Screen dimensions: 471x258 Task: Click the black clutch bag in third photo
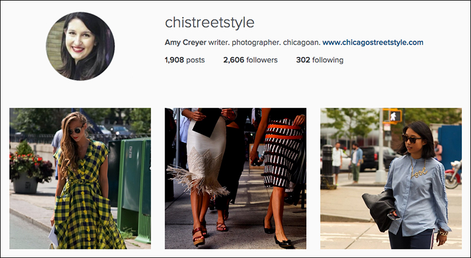379,211
